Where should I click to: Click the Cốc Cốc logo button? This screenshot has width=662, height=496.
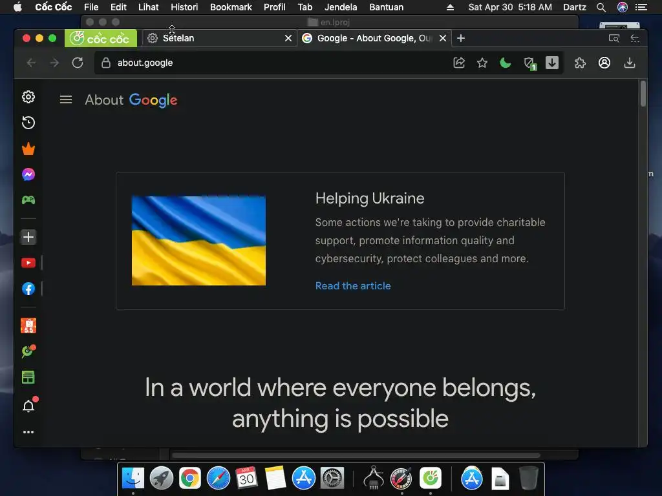[101, 38]
